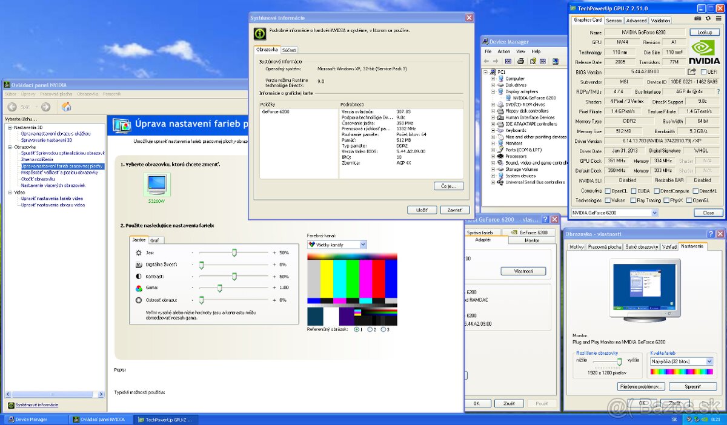Toggle the CUDA checkbox
The image size is (727, 425).
tap(634, 190)
